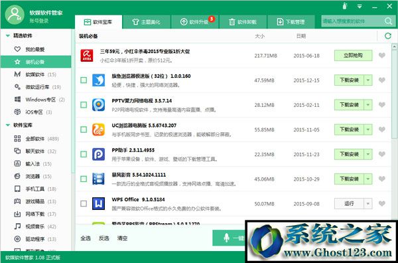398x263 pixels.
Task: Select 全部软件 category in sidebar
Action: [36, 139]
